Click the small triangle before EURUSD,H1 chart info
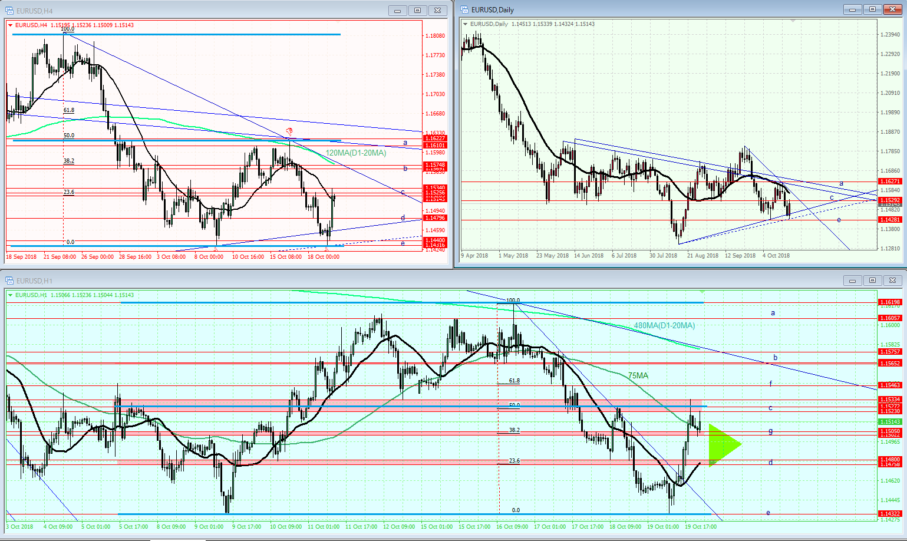The image size is (907, 541). click(11, 295)
